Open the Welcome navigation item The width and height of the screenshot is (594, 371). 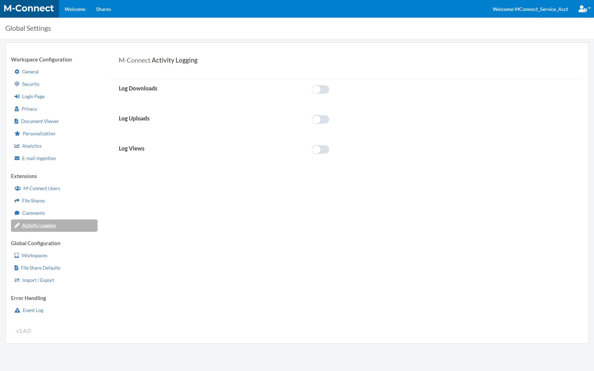75,9
